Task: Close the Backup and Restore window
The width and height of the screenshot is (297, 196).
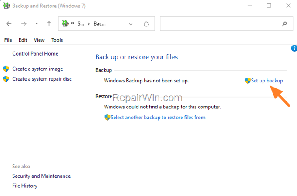Action: click(x=288, y=6)
